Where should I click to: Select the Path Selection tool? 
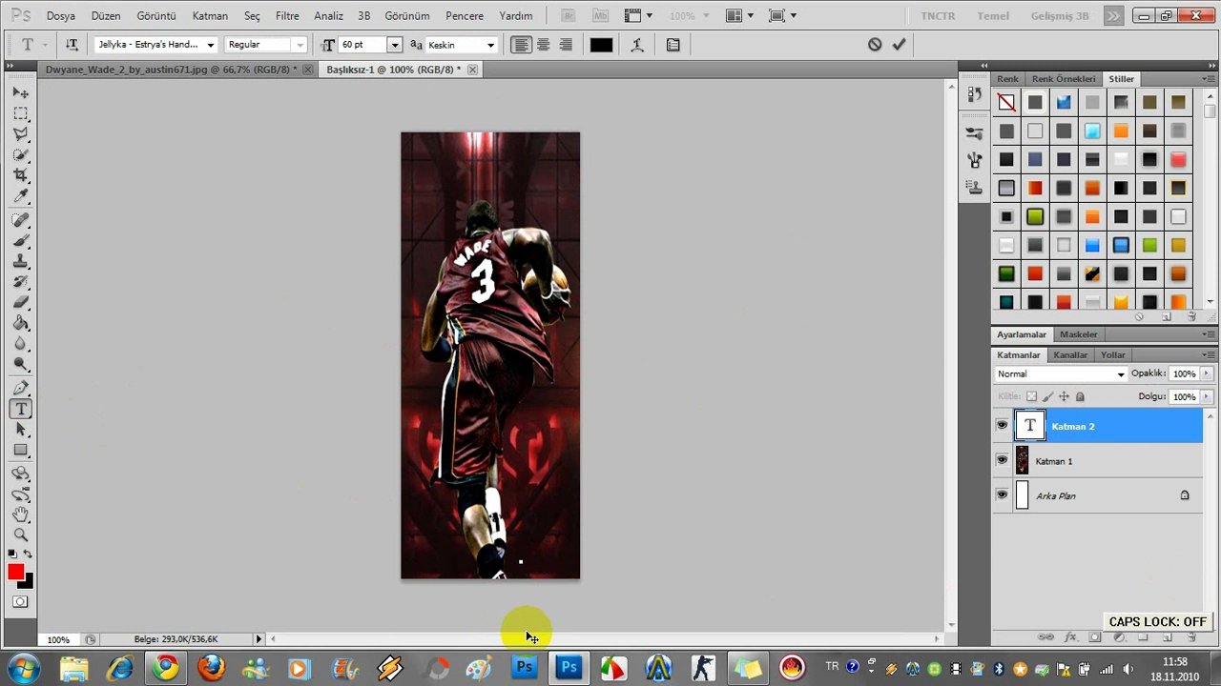pyautogui.click(x=21, y=430)
